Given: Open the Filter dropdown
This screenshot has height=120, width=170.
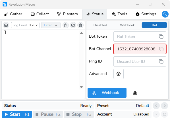Looking at the screenshot, I should coord(51,25).
